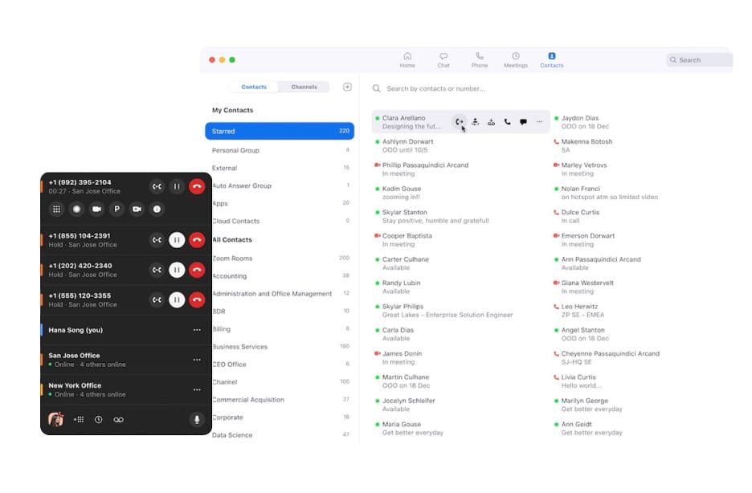The image size is (752, 493).
Task: Start a phone call with Clara Arellano
Action: 507,121
